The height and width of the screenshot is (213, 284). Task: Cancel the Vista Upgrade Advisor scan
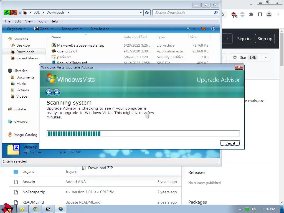tap(230, 143)
